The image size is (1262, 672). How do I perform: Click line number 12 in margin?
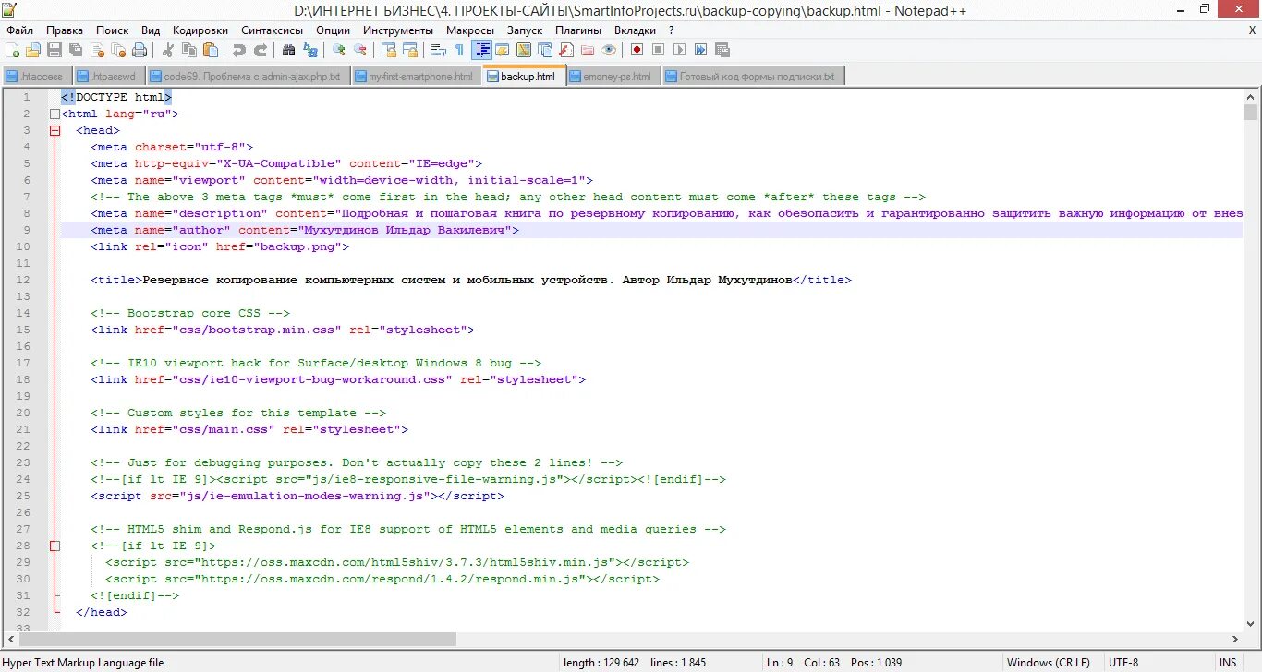(23, 280)
